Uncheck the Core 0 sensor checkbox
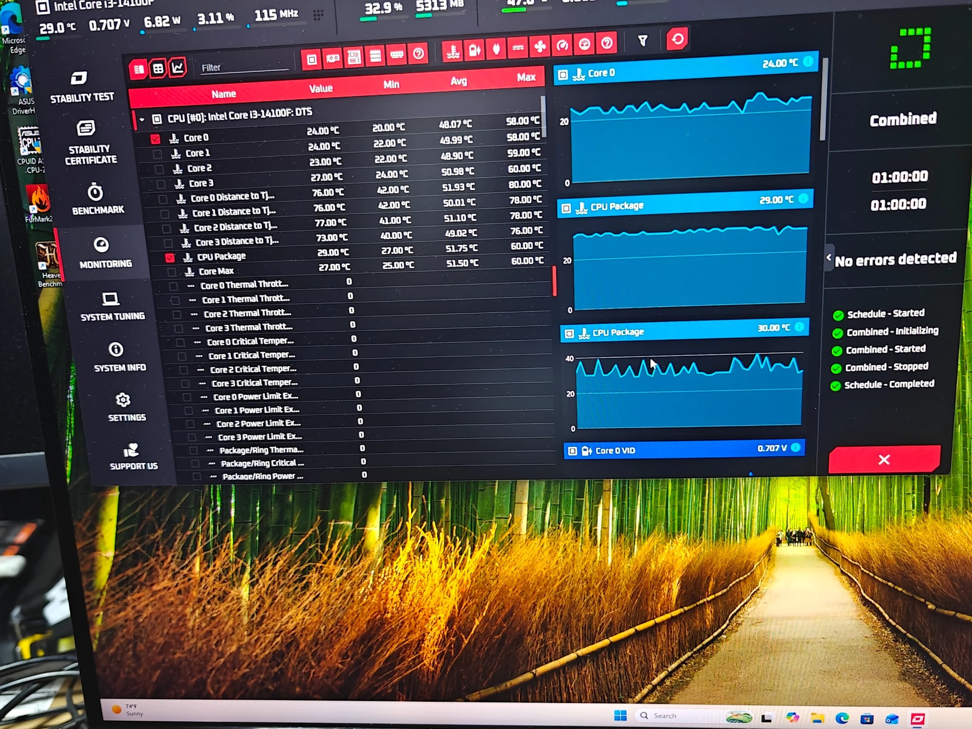 155,139
